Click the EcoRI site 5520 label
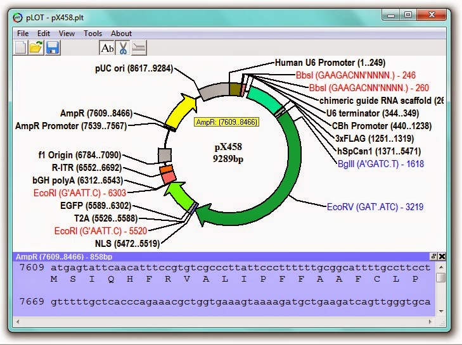This screenshot has height=345, width=462. 101,231
